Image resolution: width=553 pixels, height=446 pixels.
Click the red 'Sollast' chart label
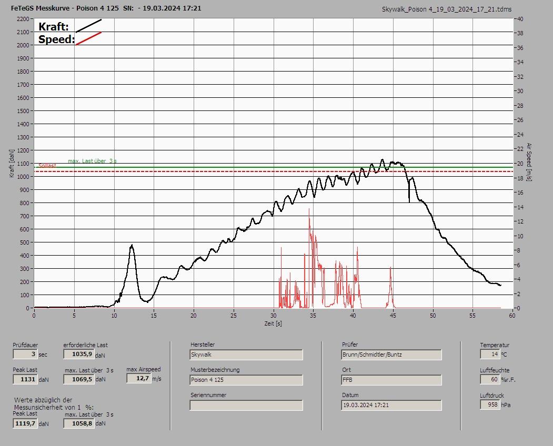point(47,166)
